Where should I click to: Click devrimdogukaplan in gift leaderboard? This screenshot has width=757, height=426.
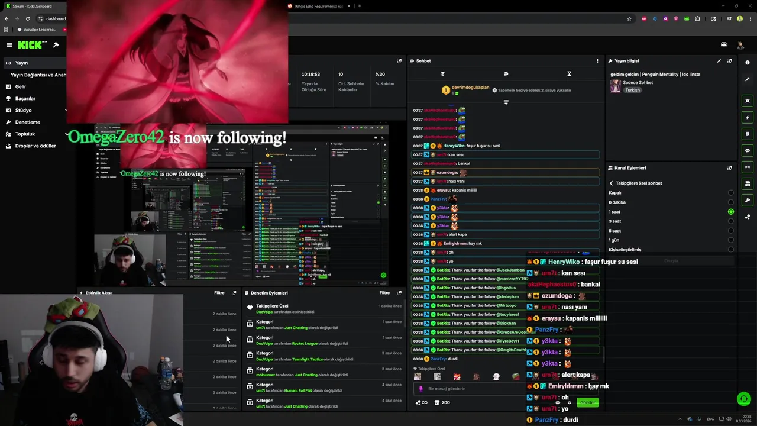pyautogui.click(x=471, y=88)
